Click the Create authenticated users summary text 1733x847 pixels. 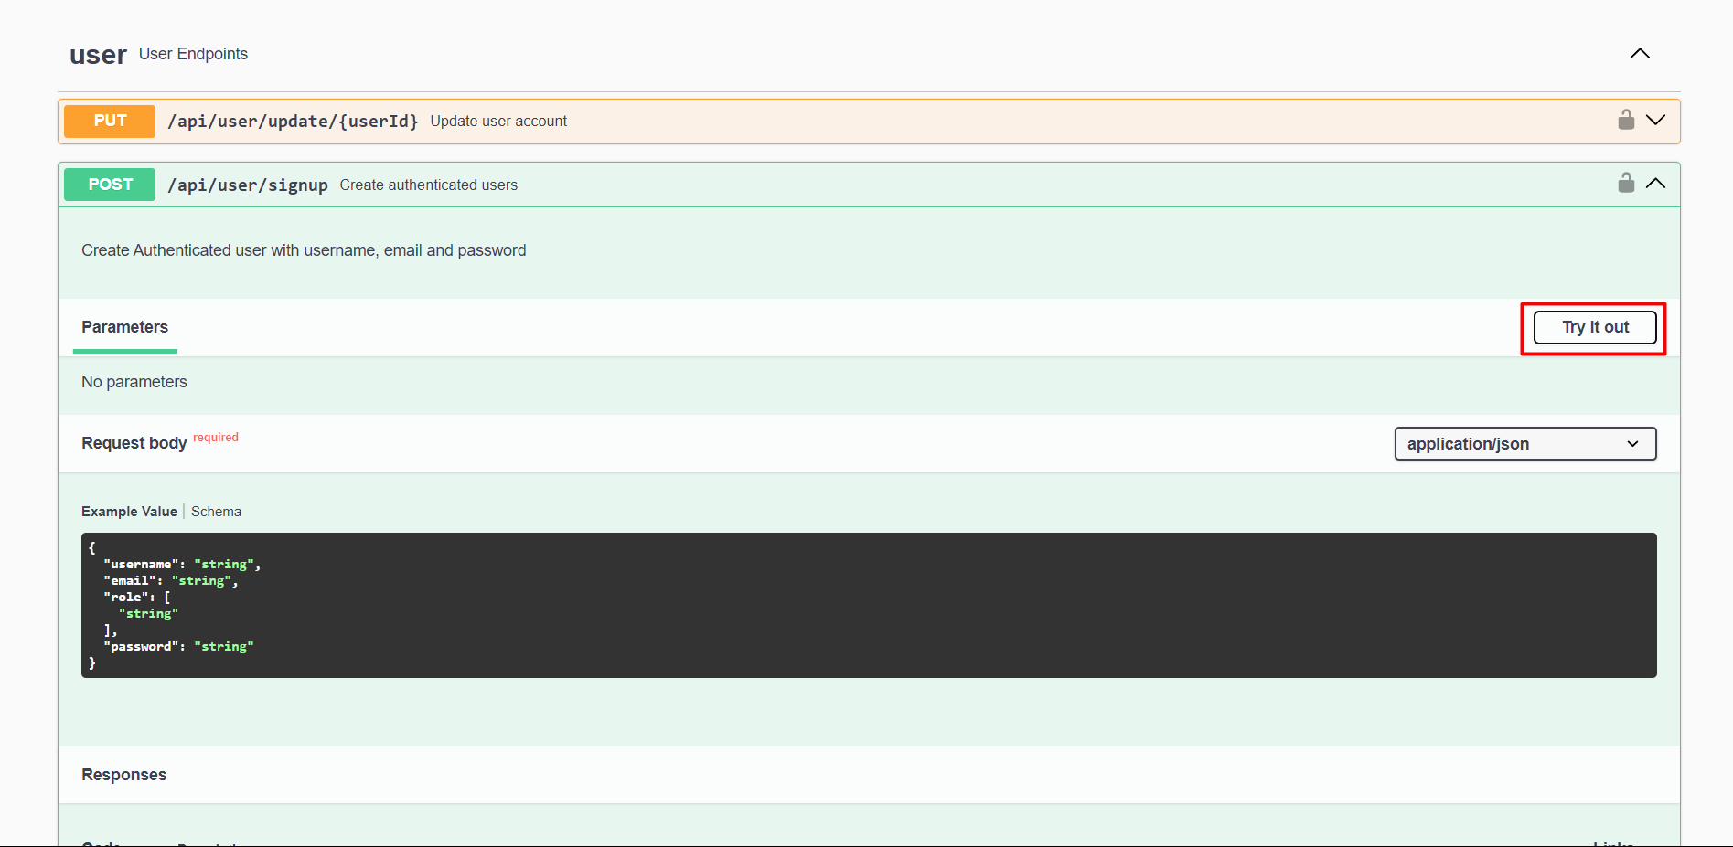coord(428,185)
